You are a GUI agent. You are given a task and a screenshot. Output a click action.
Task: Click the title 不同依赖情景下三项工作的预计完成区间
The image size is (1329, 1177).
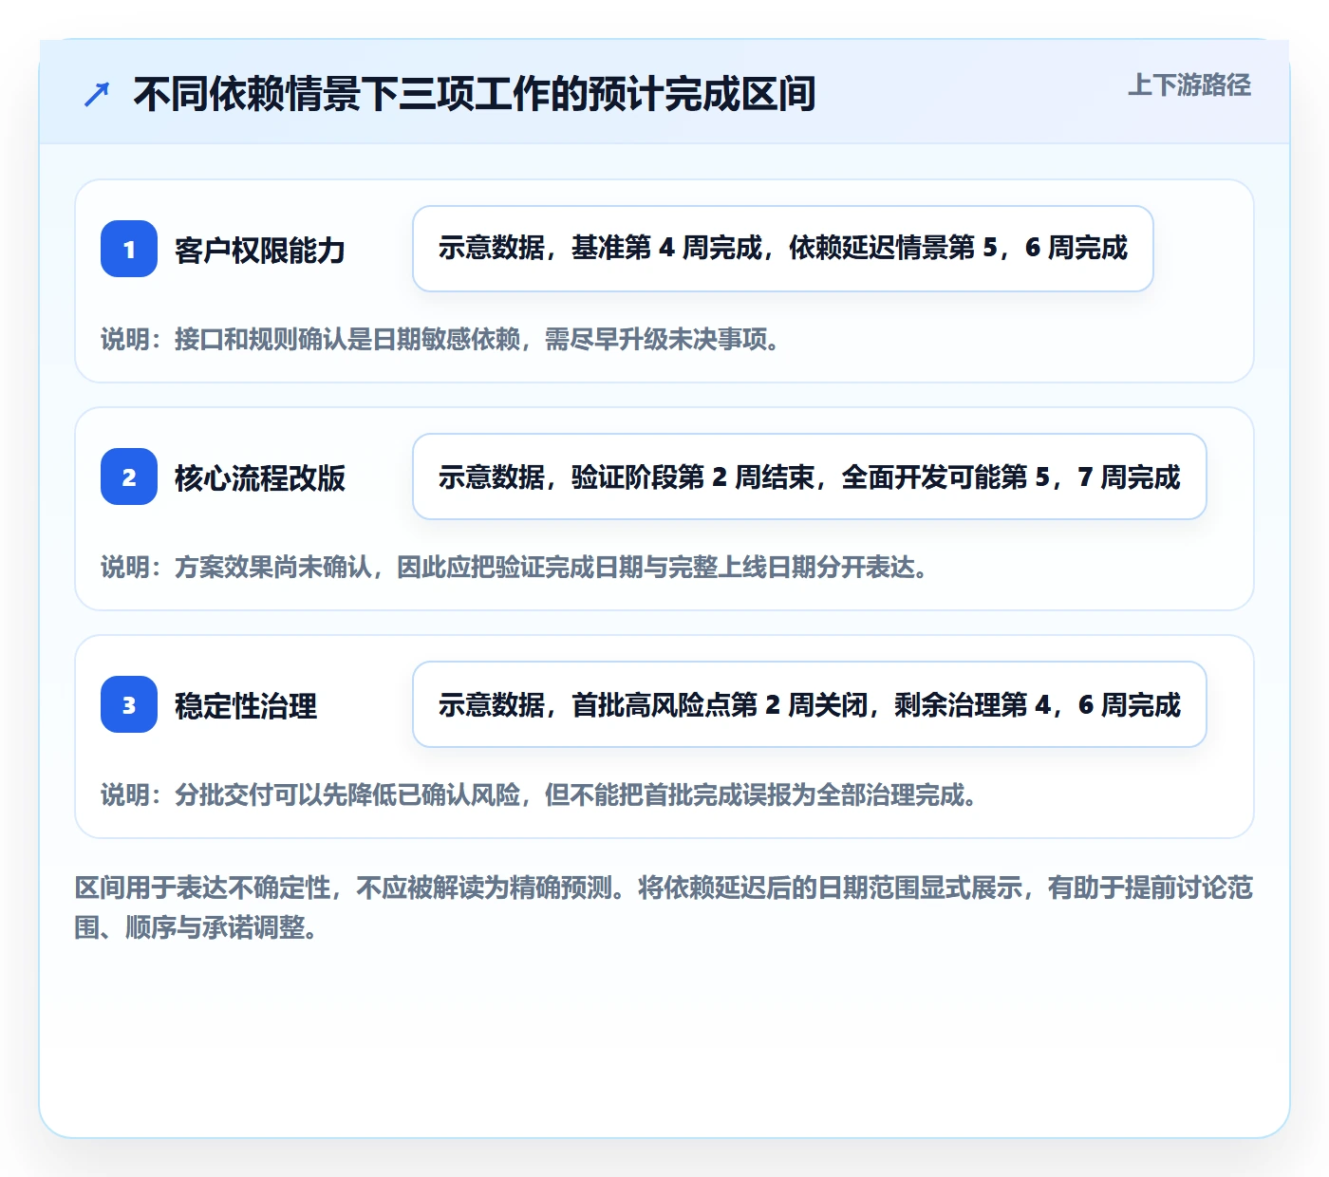point(475,94)
